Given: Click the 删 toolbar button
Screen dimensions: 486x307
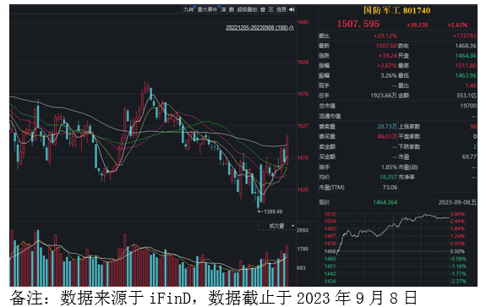Looking at the screenshot, I should (x=232, y=9).
